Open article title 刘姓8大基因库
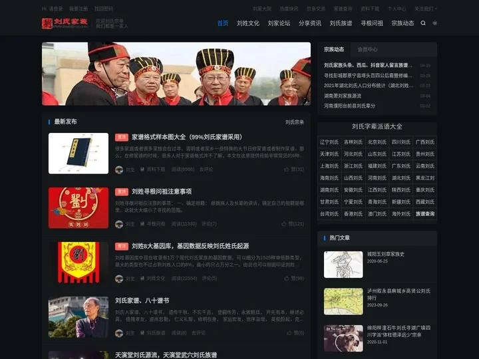The image size is (479, 359). click(x=190, y=246)
